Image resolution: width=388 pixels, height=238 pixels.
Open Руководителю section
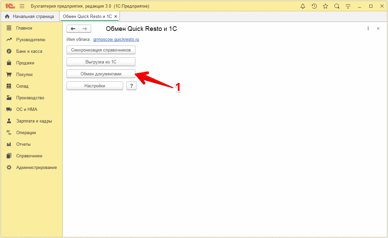[x=31, y=40]
